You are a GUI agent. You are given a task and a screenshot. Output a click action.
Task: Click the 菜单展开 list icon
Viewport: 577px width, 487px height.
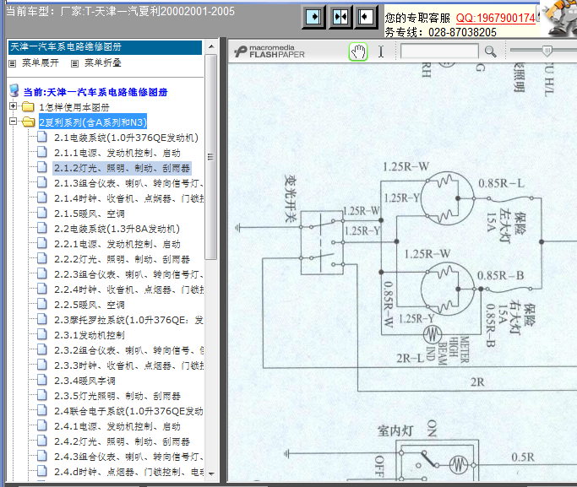click(x=13, y=63)
